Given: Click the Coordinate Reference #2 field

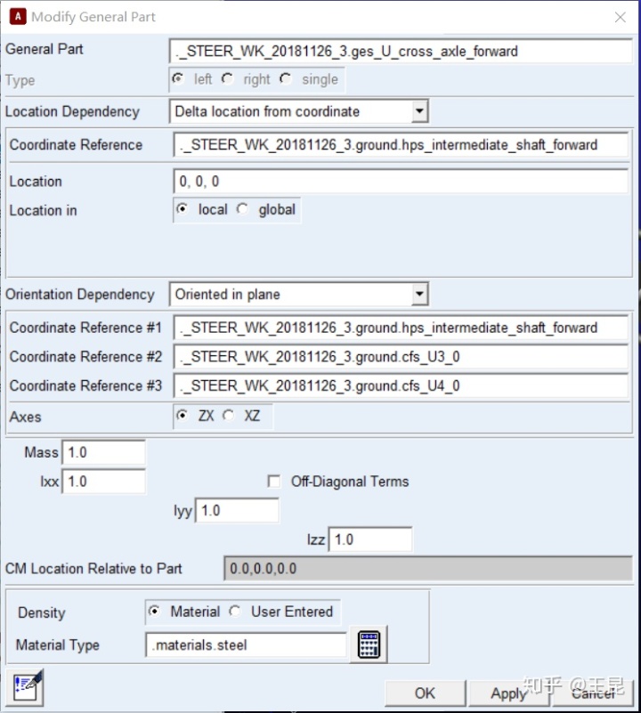Looking at the screenshot, I should pyautogui.click(x=401, y=357).
